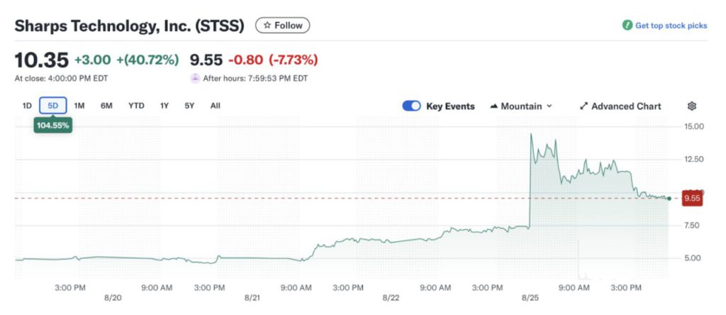Choose the 1Y time range
This screenshot has width=726, height=315.
click(x=164, y=106)
